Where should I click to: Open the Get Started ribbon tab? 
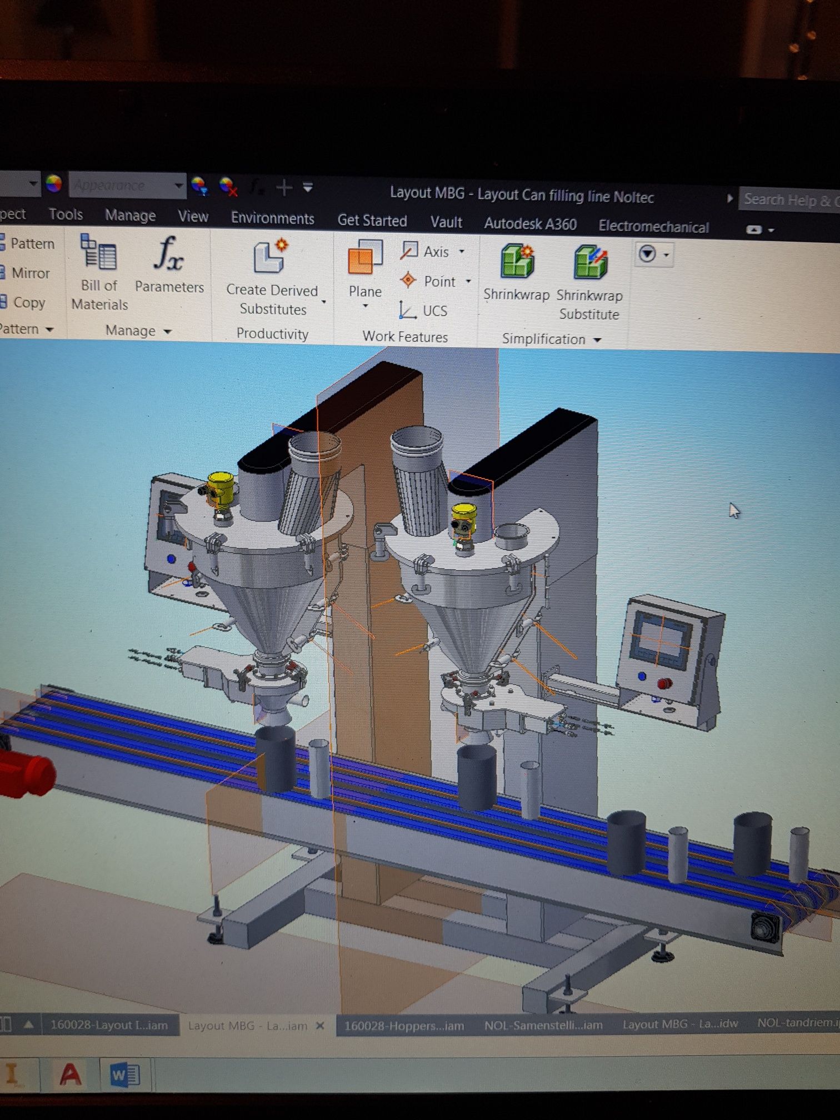pos(372,221)
